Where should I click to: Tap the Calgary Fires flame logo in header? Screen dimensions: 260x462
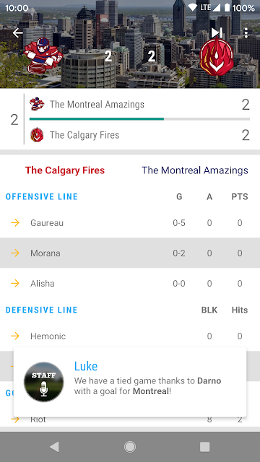[217, 56]
